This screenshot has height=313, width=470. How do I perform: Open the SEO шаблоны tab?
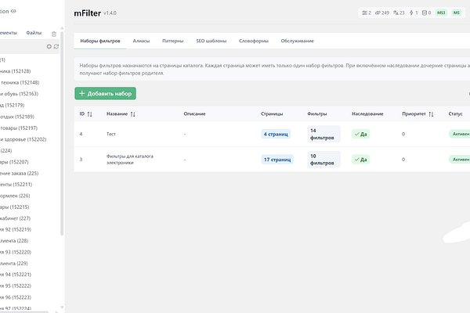[211, 41]
